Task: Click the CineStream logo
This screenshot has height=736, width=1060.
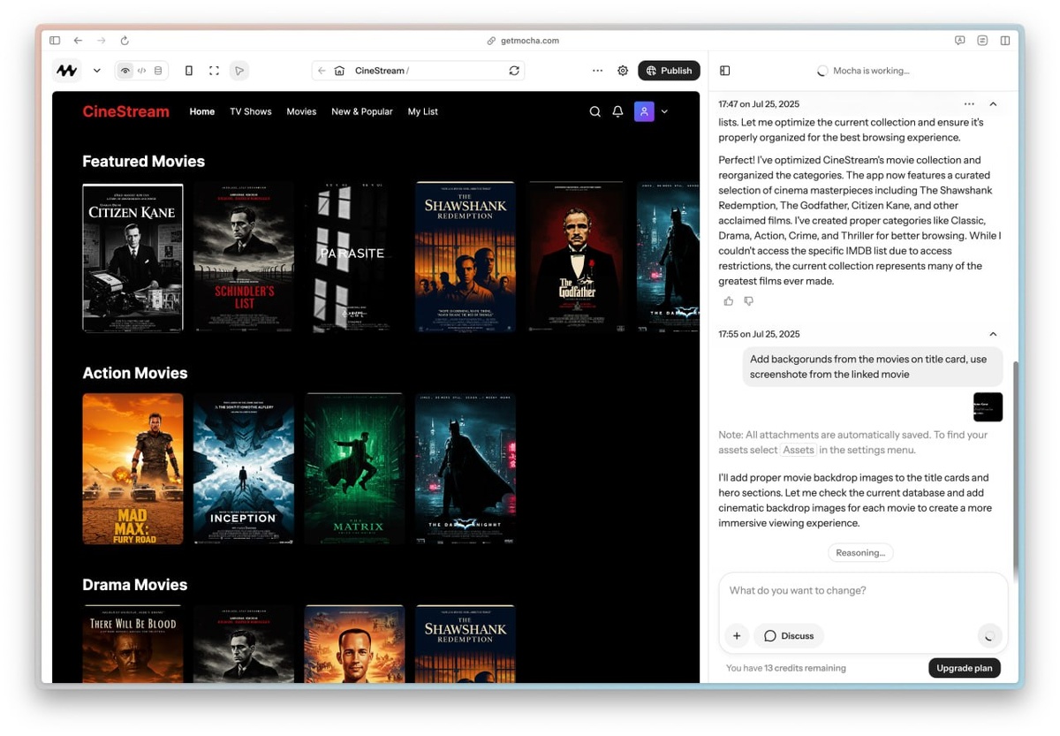Action: [x=125, y=111]
